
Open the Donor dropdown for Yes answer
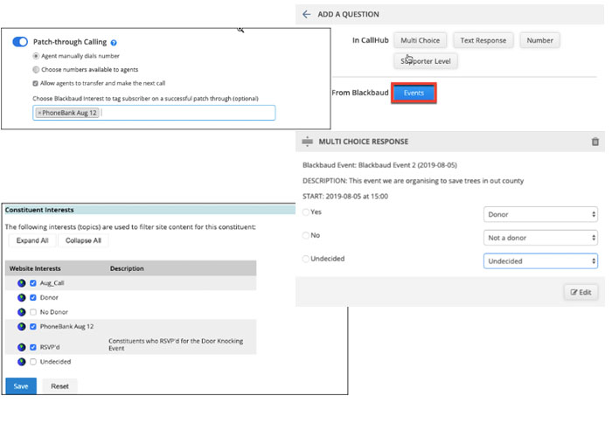[540, 214]
